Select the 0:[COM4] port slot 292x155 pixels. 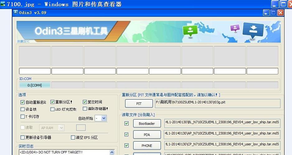(35, 85)
